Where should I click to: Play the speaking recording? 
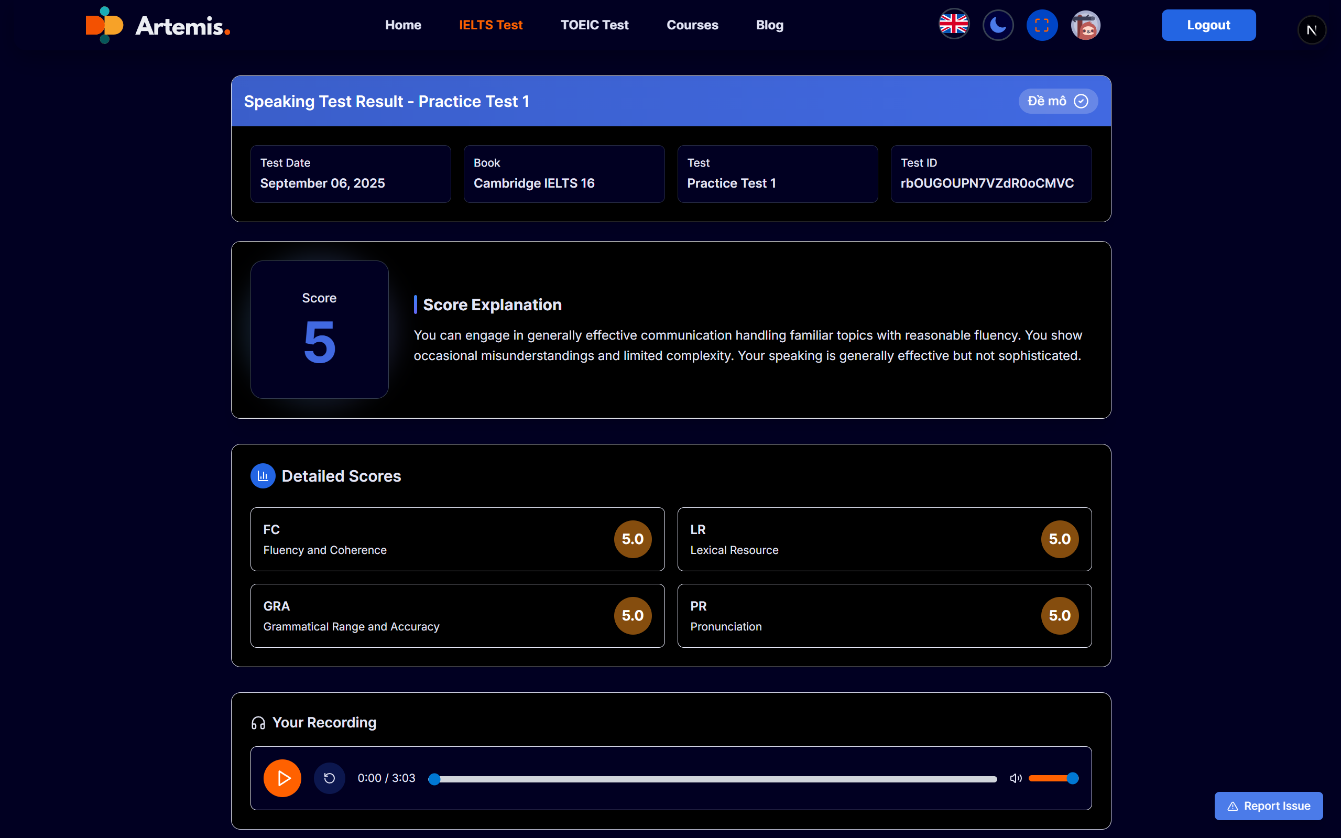tap(282, 778)
